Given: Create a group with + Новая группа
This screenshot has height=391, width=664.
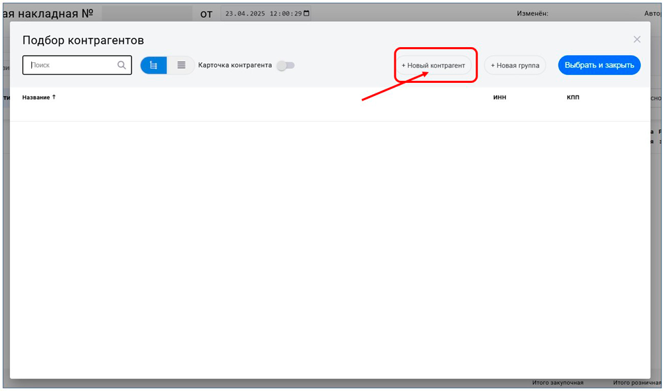Looking at the screenshot, I should pos(515,66).
